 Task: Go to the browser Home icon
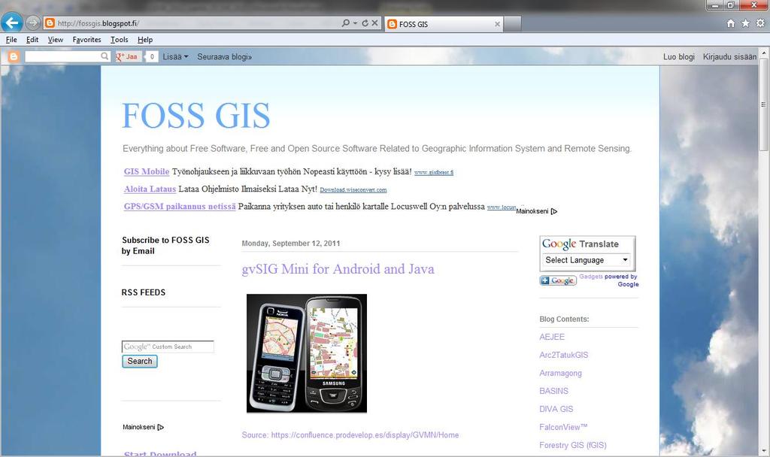click(731, 23)
